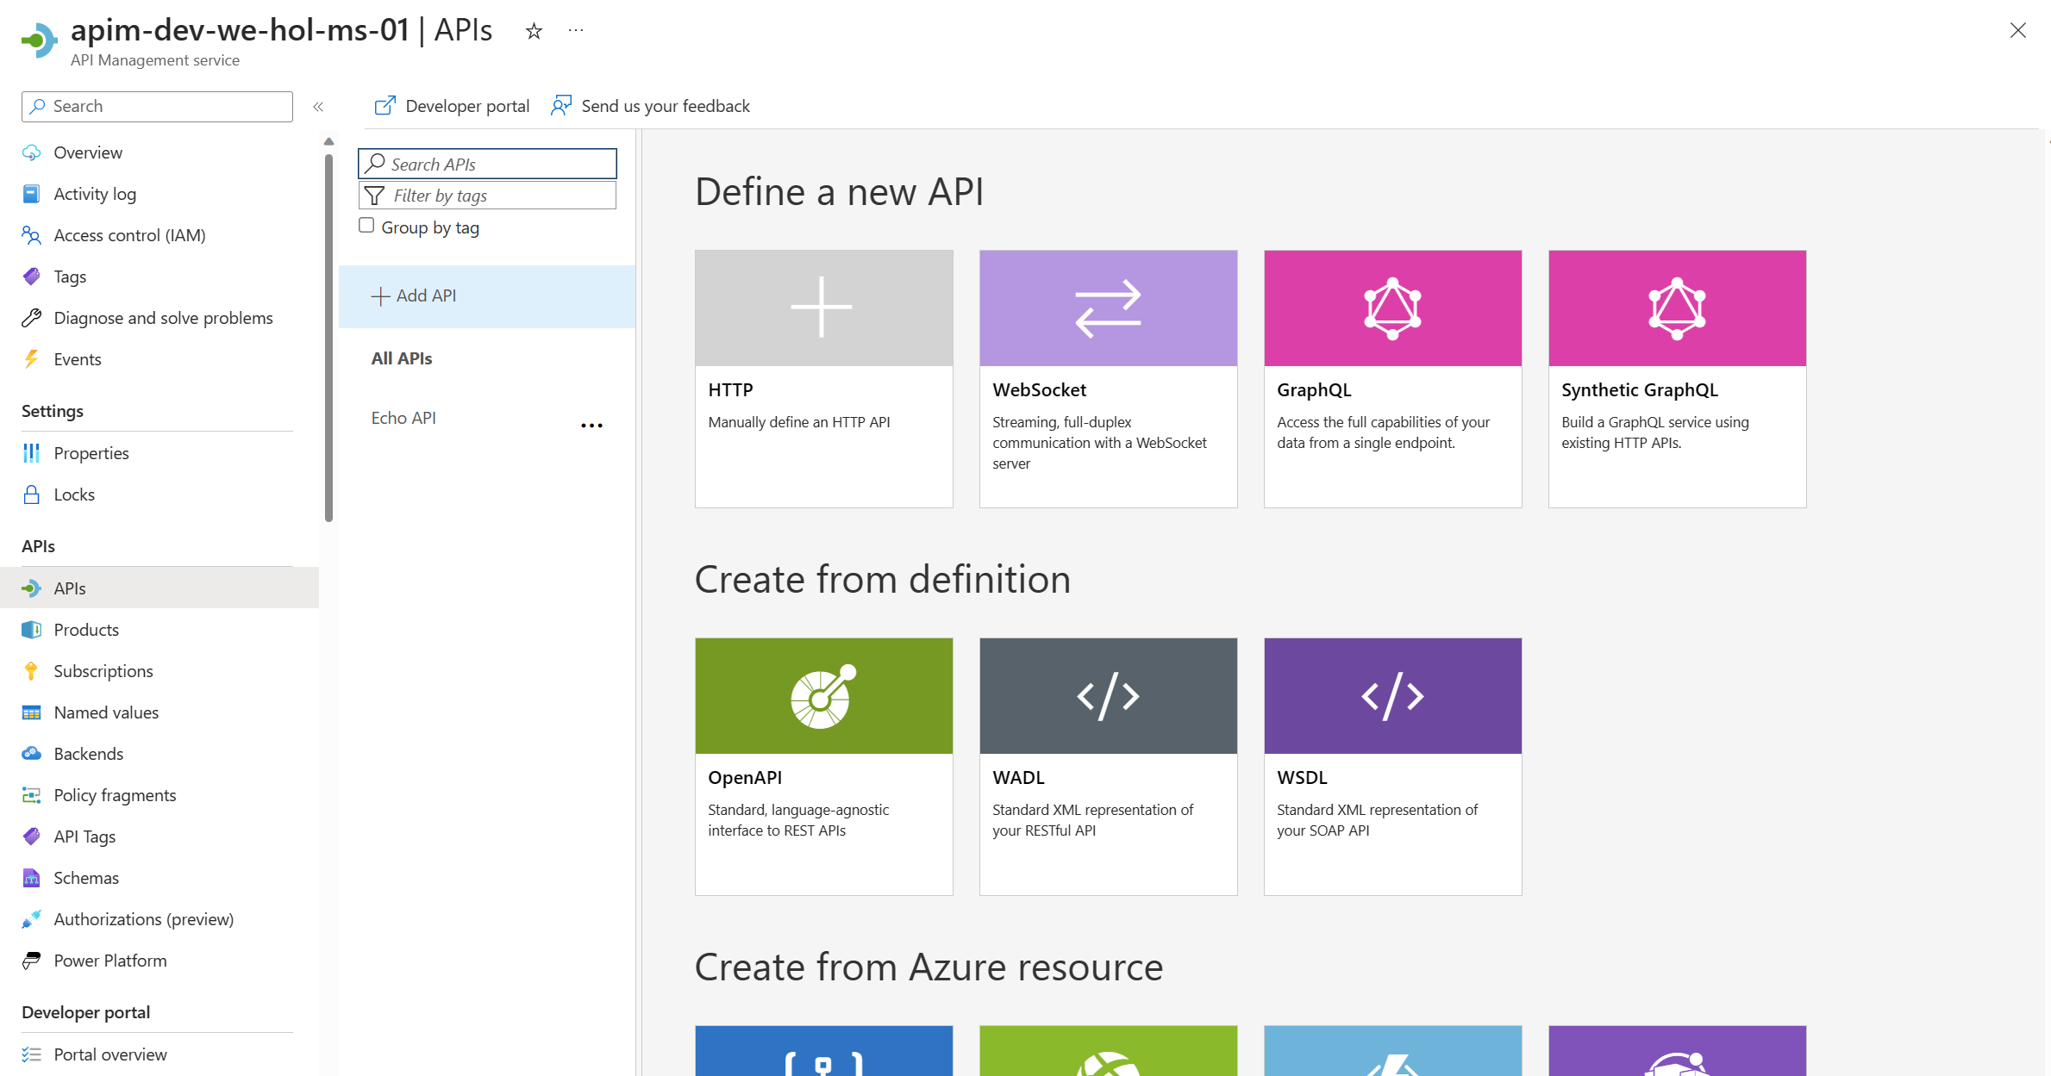
Task: Click the API Tags icon
Action: click(32, 837)
